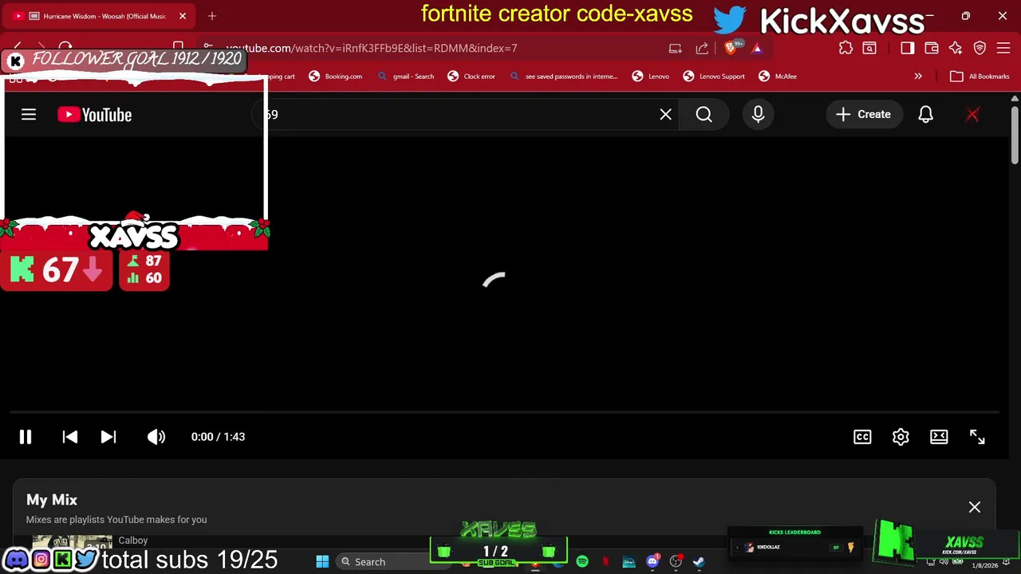1021x574 pixels.
Task: Toggle closed captions on the player
Action: point(862,437)
